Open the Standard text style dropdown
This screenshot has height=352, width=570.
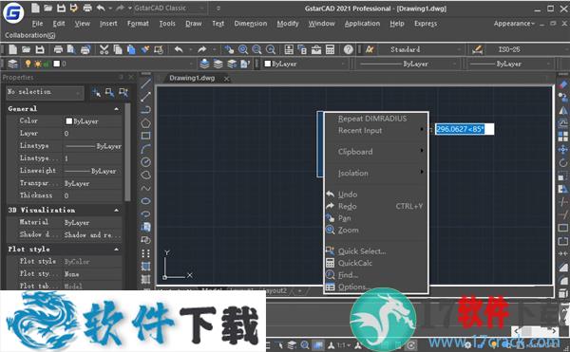click(460, 49)
